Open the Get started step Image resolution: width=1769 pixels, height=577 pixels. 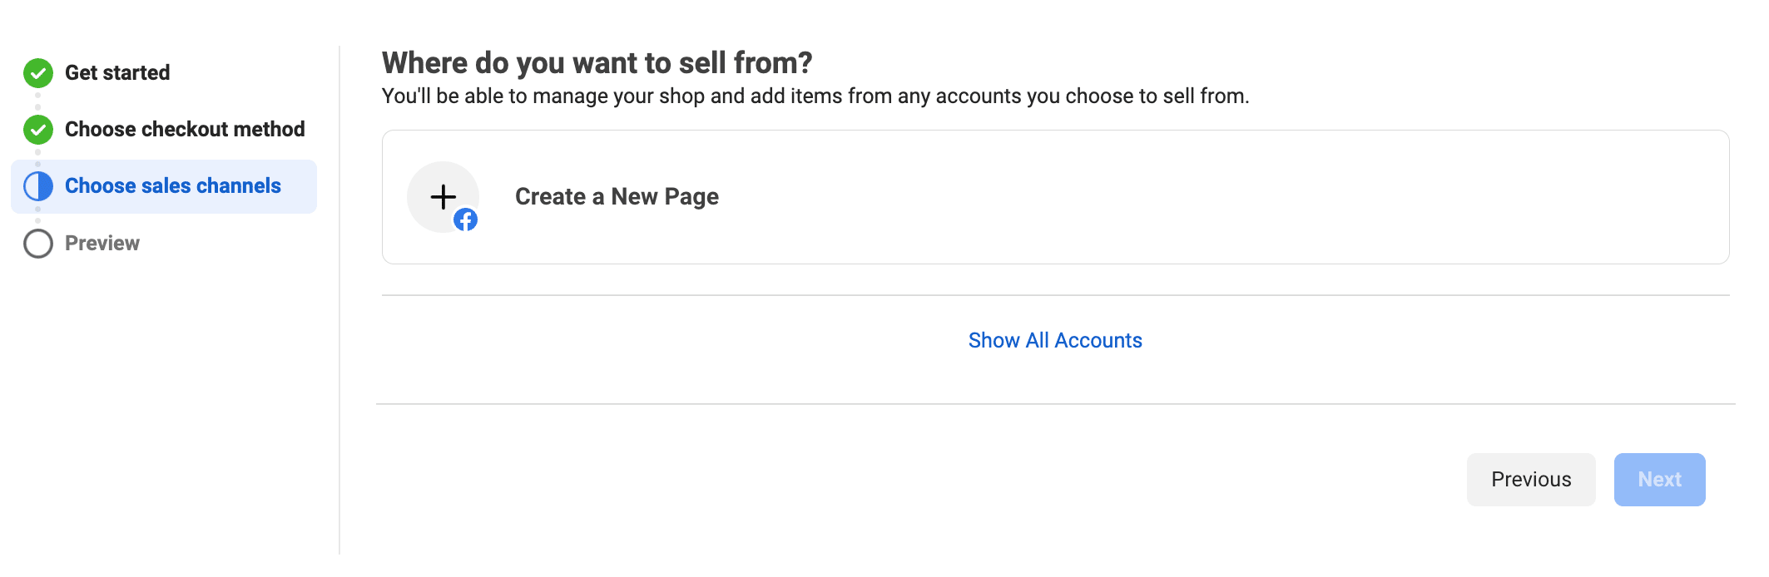(117, 73)
